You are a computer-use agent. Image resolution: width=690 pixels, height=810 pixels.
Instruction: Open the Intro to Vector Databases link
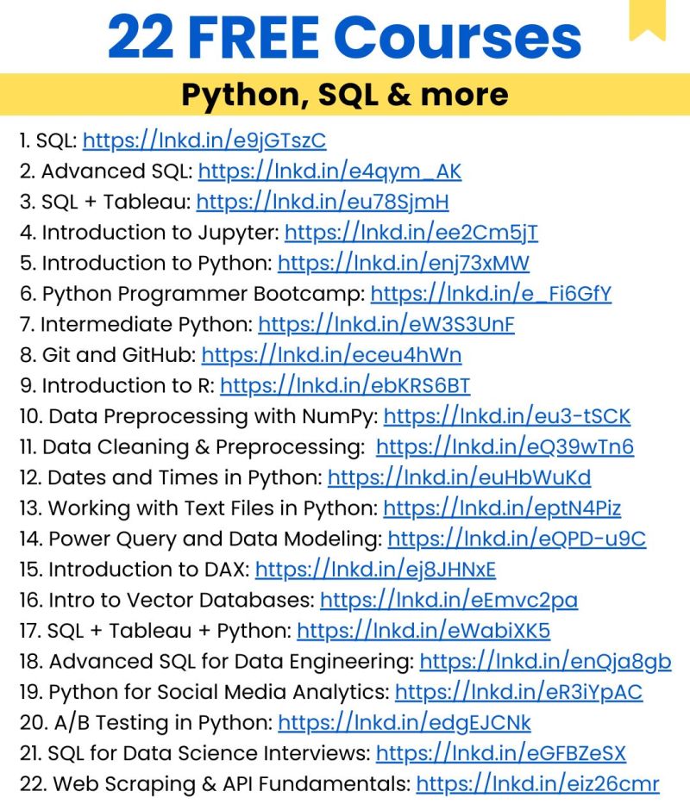coord(449,600)
